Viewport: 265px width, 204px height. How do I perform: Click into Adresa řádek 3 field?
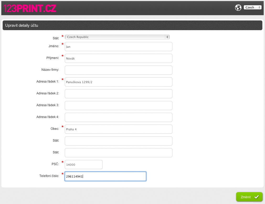pyautogui.click(x=118, y=106)
